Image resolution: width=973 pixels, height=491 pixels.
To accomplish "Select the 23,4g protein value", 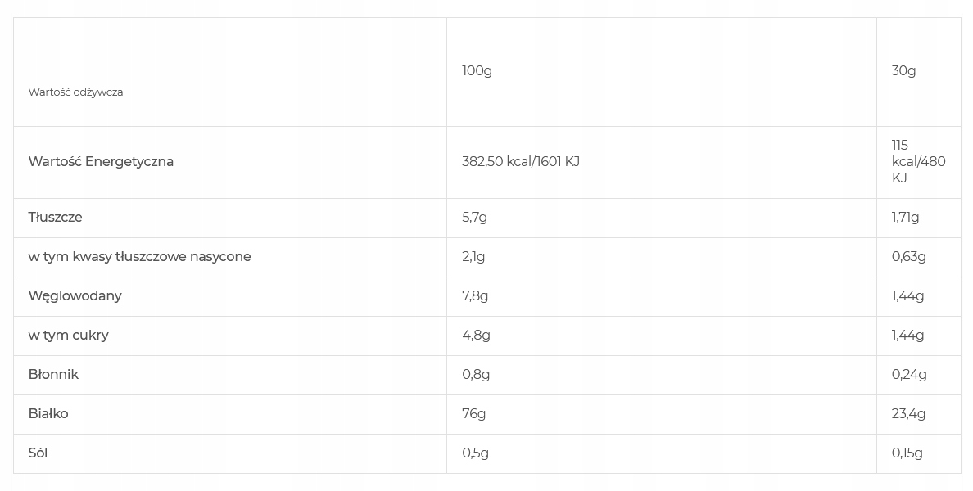I will pos(908,414).
